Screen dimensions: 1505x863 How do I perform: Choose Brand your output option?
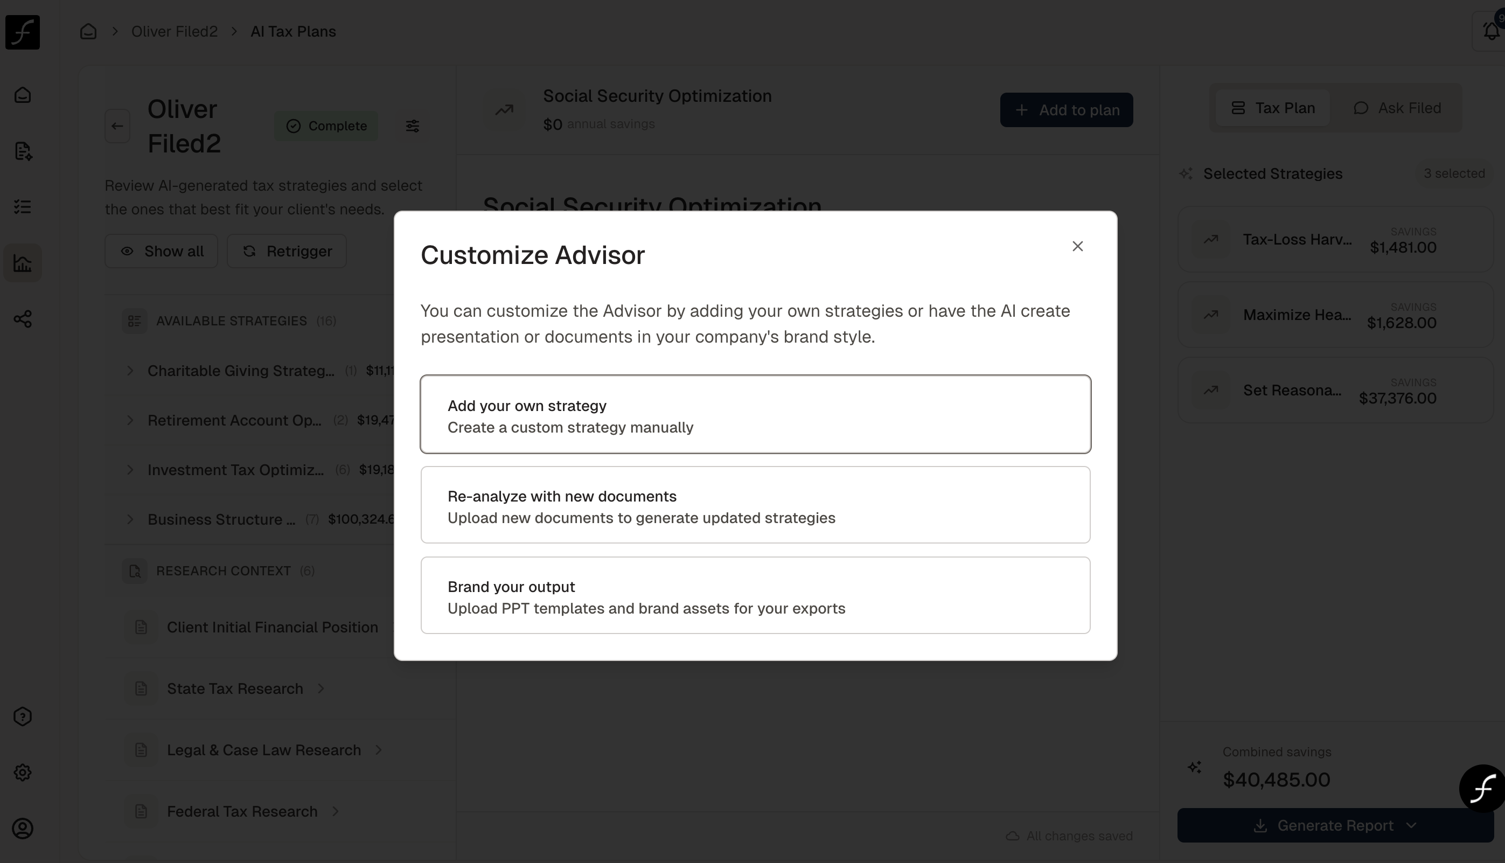(x=755, y=596)
